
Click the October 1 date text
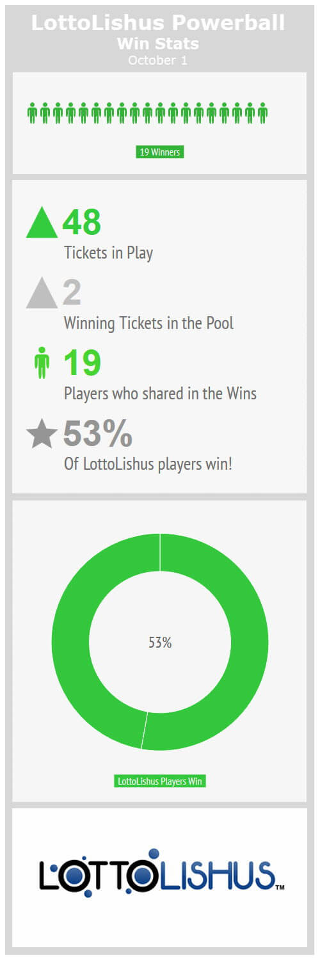pos(158,60)
